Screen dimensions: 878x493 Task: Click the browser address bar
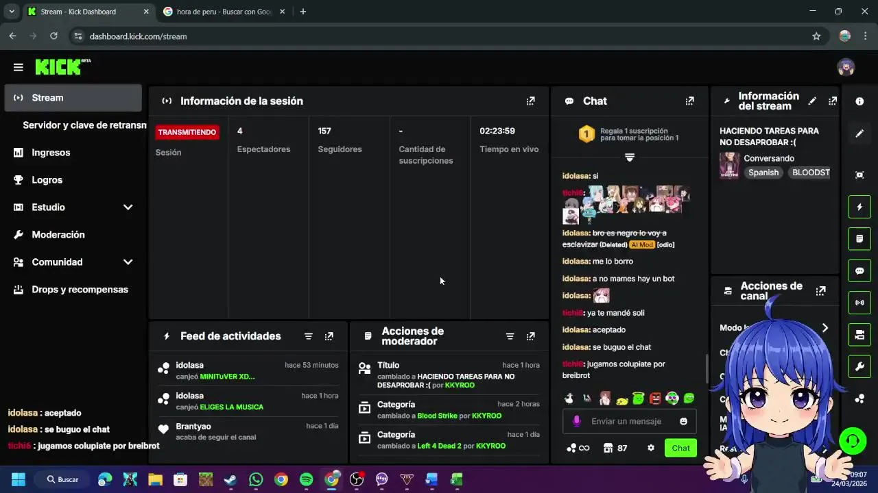click(x=439, y=36)
